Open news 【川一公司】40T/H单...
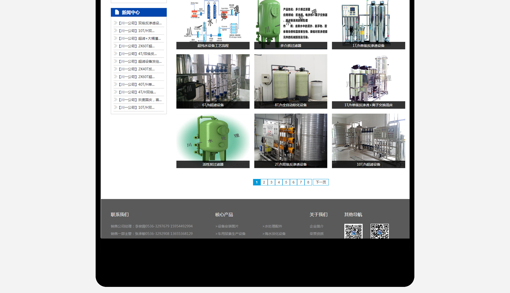This screenshot has width=510, height=293. [x=136, y=85]
